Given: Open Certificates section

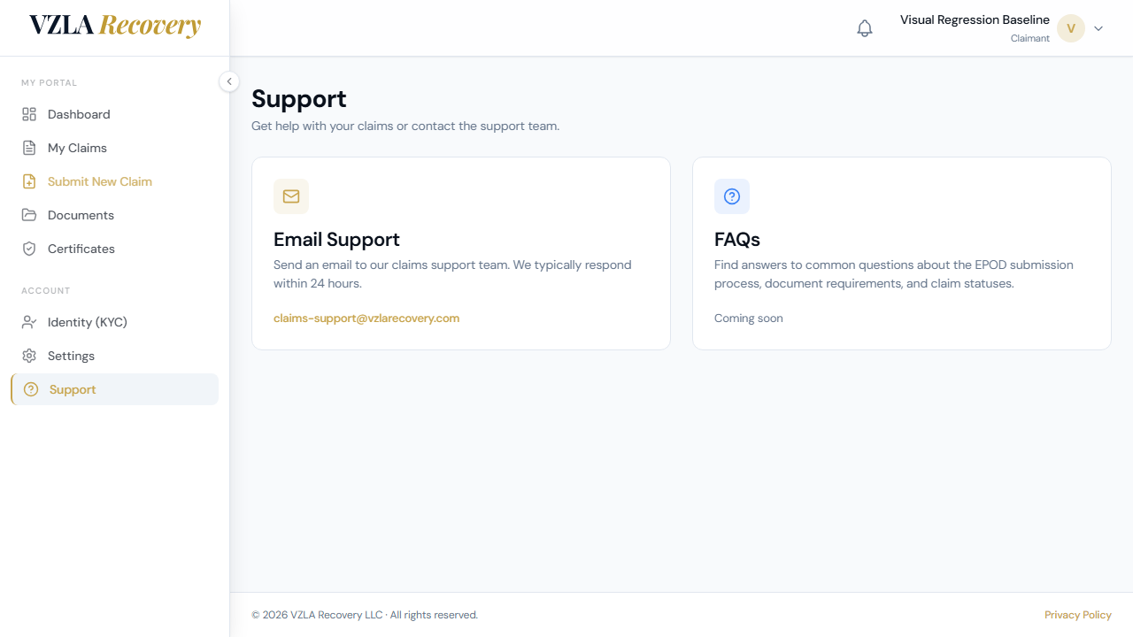Looking at the screenshot, I should click(115, 249).
